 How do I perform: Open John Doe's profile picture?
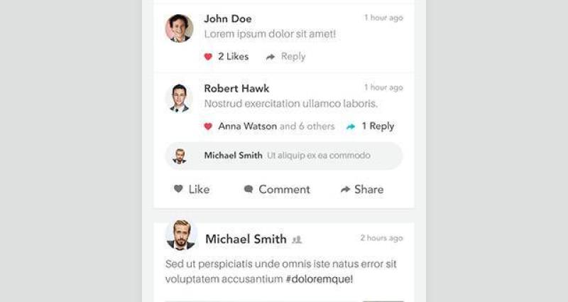pos(179,28)
